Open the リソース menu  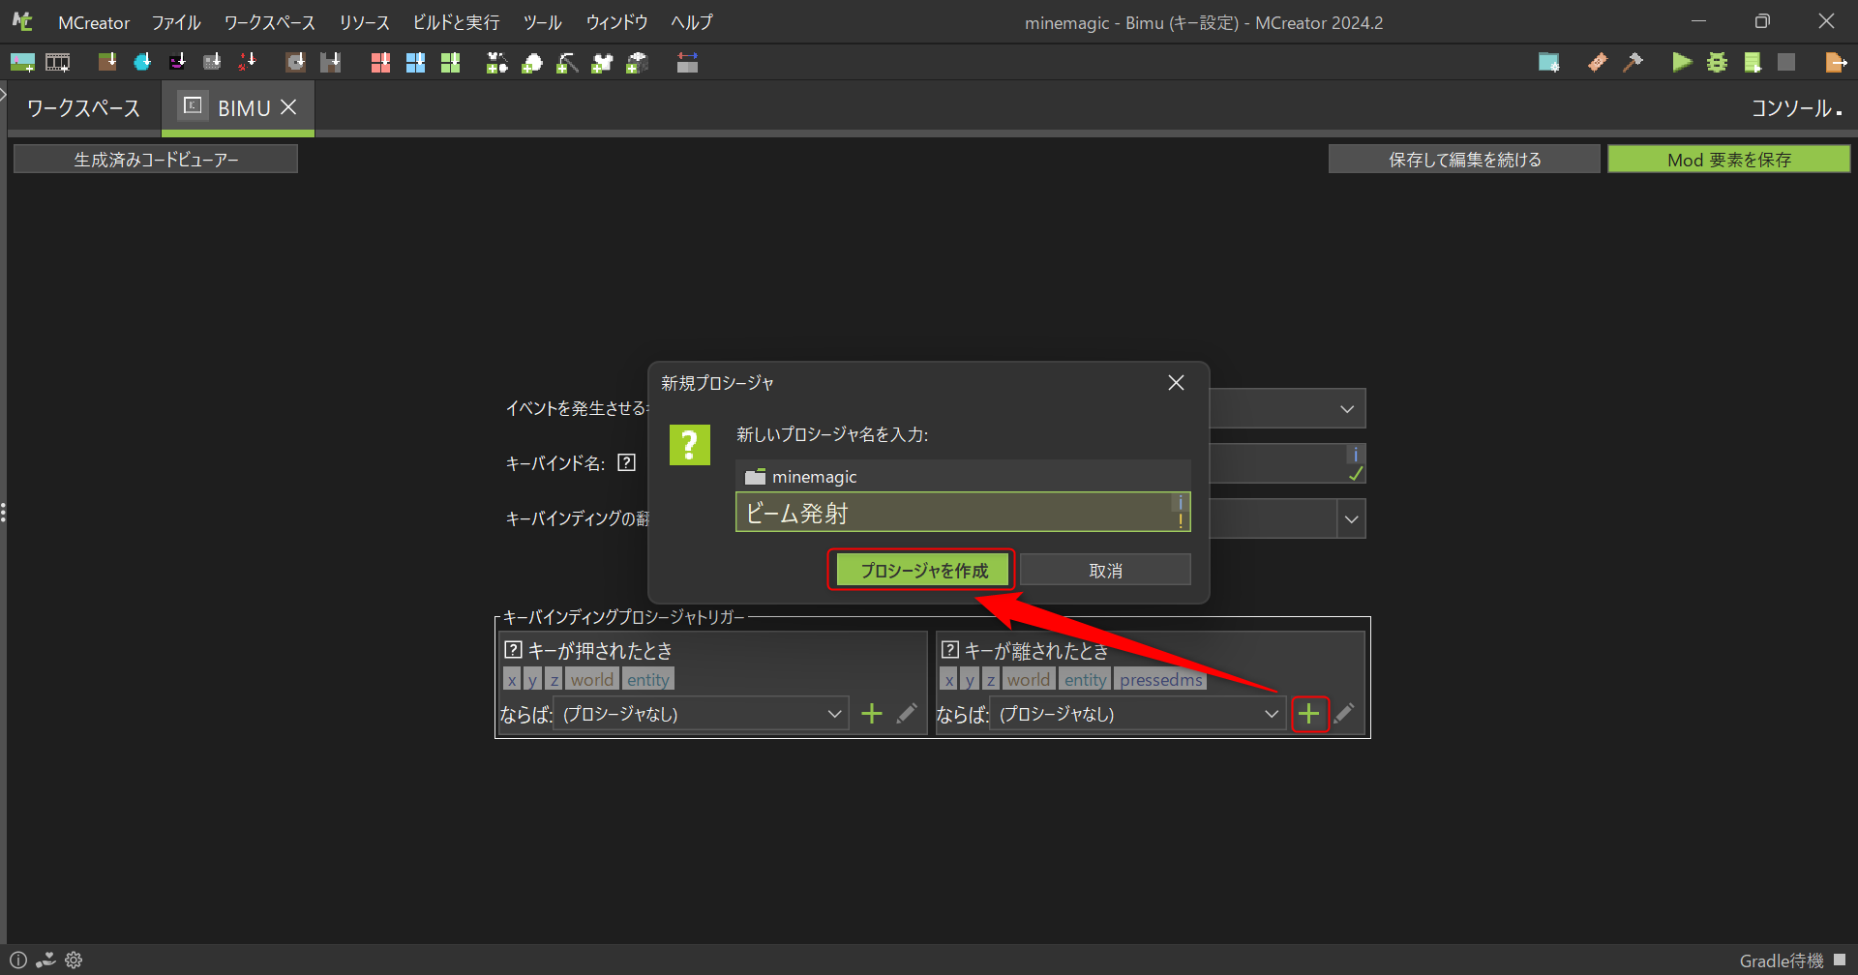pos(365,22)
